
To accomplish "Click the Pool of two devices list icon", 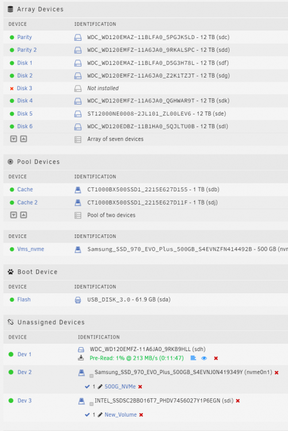I will point(78,215).
